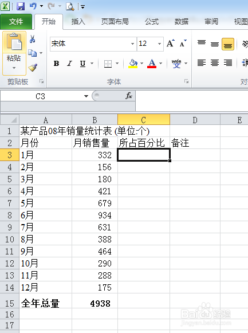This screenshot has height=333, width=248.
Task: Open print preview icon
Action: coord(70,6)
